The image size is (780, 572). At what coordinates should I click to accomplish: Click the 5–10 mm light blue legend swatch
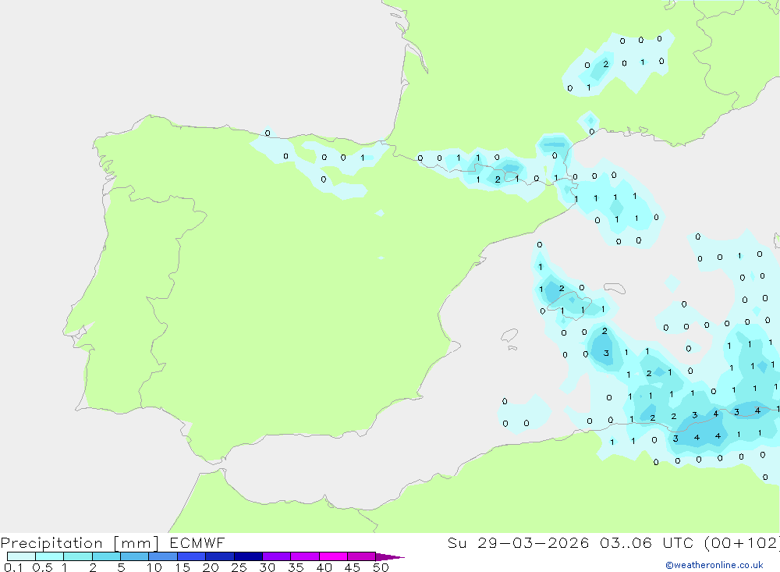click(135, 556)
